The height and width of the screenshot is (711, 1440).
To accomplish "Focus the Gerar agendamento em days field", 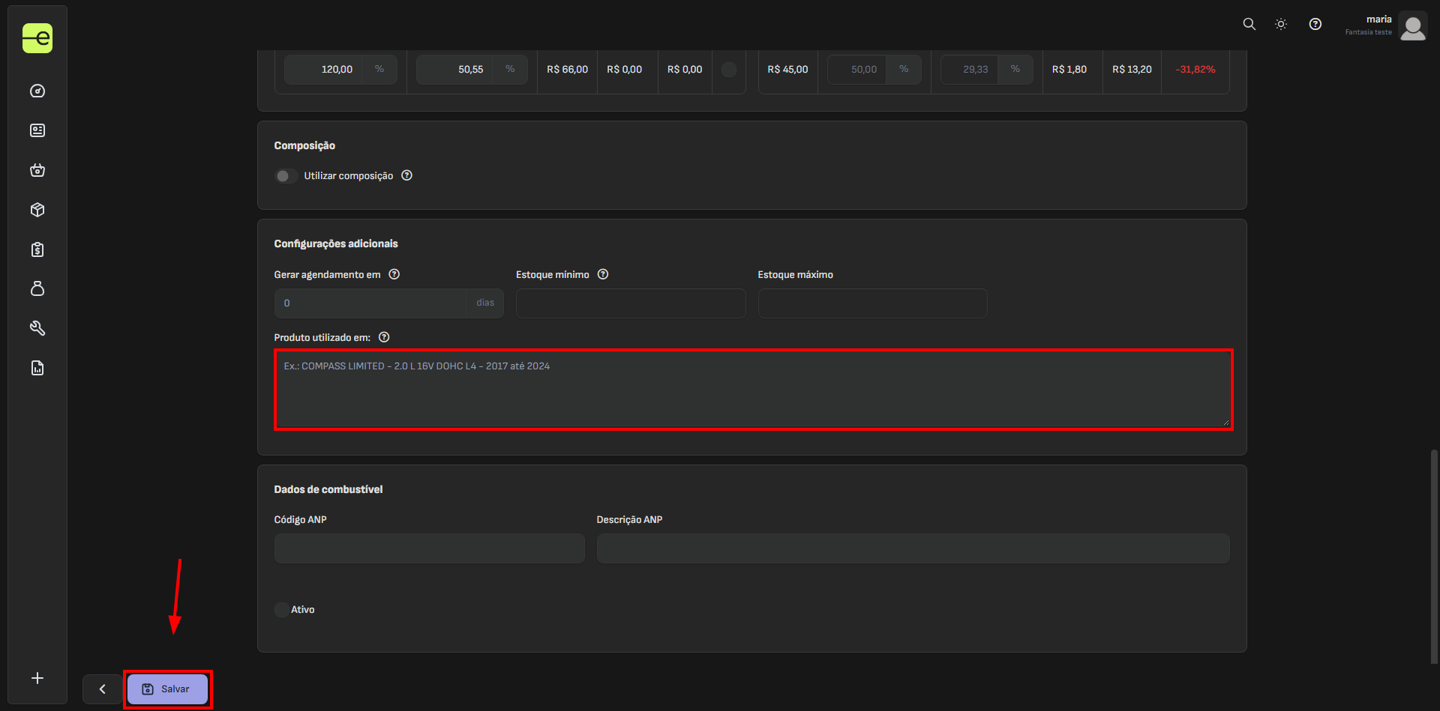I will (x=370, y=303).
